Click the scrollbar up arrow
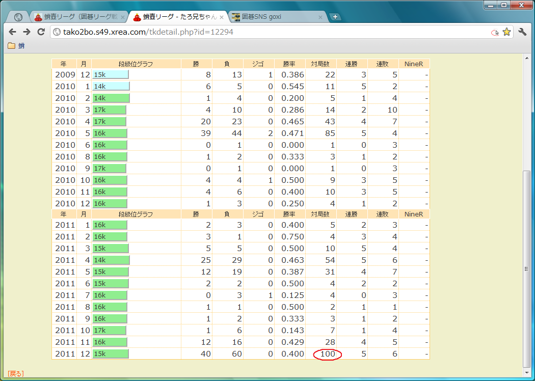Viewport: 535px width, 381px height. coord(527,58)
